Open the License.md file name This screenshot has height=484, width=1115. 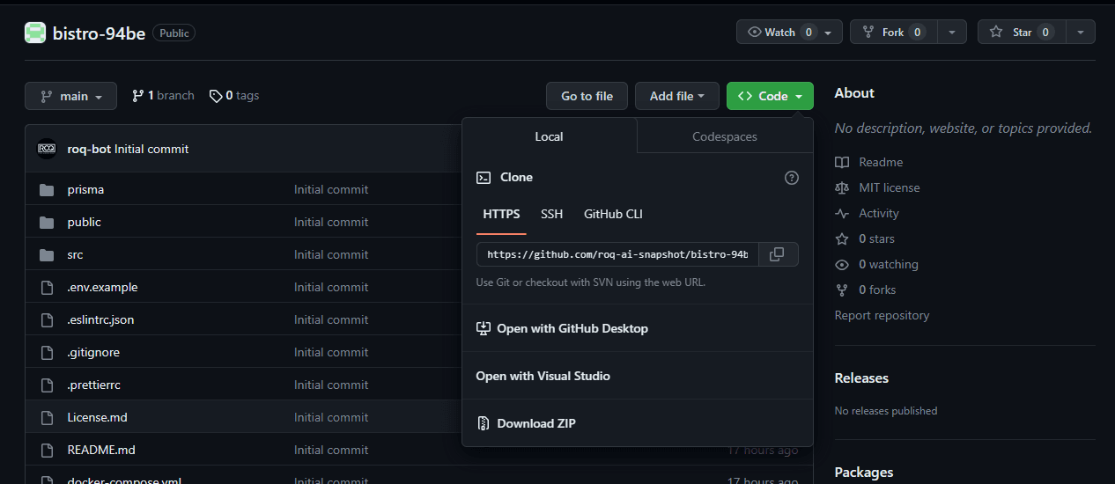pyautogui.click(x=97, y=417)
